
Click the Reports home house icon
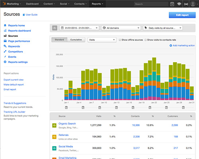pos(5,25)
